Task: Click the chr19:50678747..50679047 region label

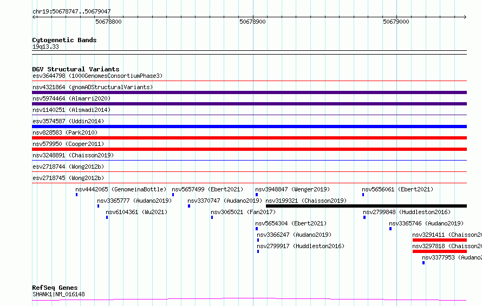Action: [x=71, y=11]
